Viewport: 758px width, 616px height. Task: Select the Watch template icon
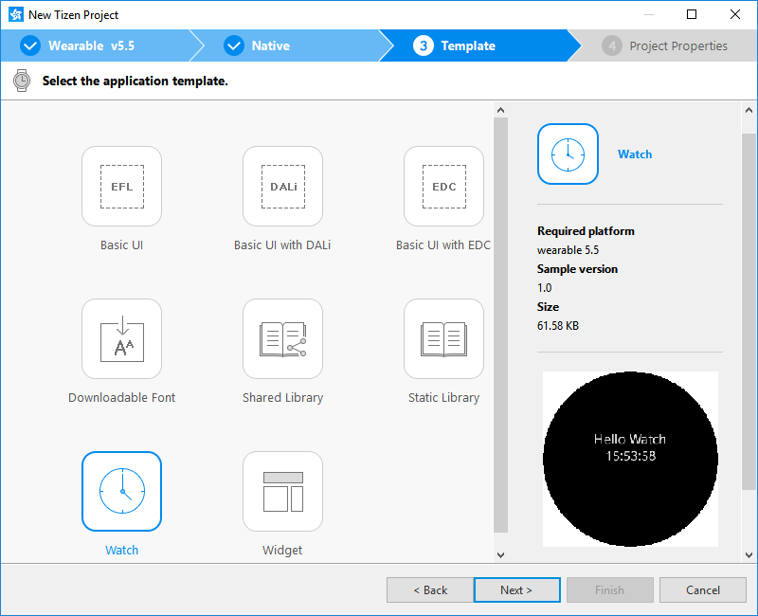point(121,491)
